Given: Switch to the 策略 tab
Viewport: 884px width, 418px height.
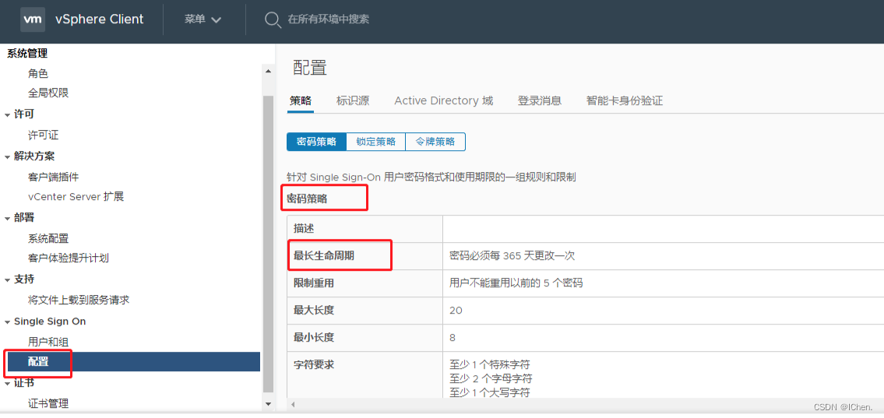Looking at the screenshot, I should coord(301,101).
